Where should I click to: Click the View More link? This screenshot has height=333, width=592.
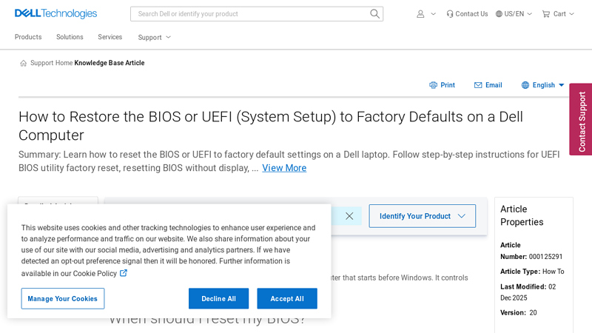coord(284,168)
